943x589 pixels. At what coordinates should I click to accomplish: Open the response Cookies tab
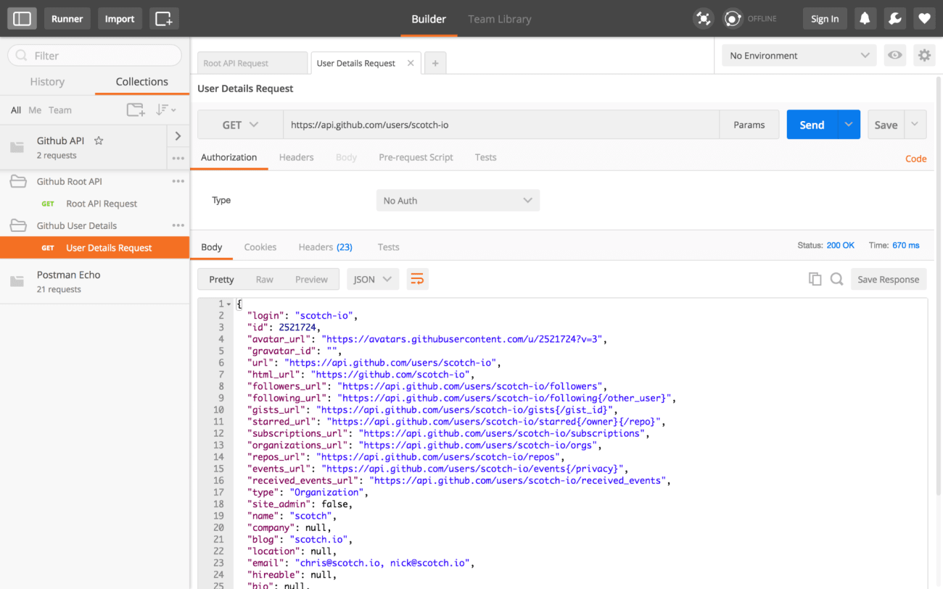pos(260,247)
